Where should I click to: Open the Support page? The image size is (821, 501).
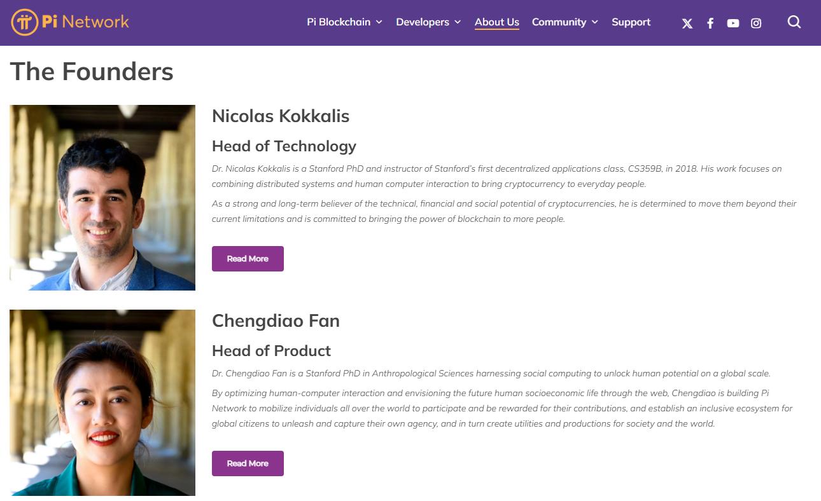(631, 22)
